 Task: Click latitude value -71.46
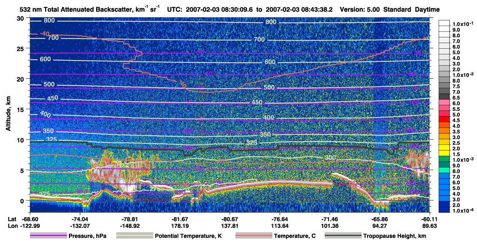tap(329, 219)
